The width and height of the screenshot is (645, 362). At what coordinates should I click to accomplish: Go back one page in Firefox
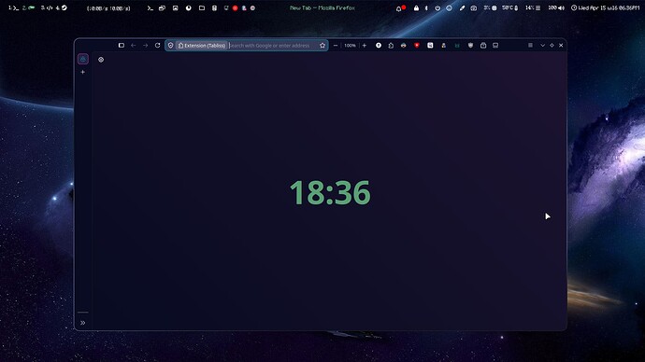click(134, 45)
